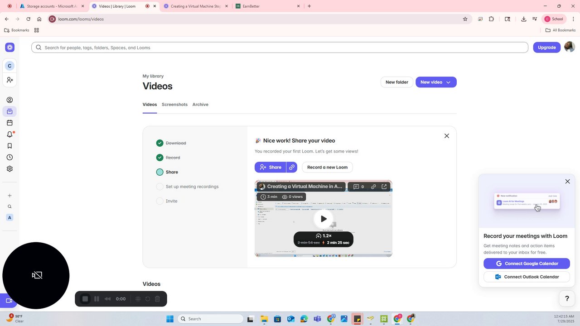This screenshot has height=326, width=580.
Task: Click Connect Google Calendar button
Action: tap(527, 264)
